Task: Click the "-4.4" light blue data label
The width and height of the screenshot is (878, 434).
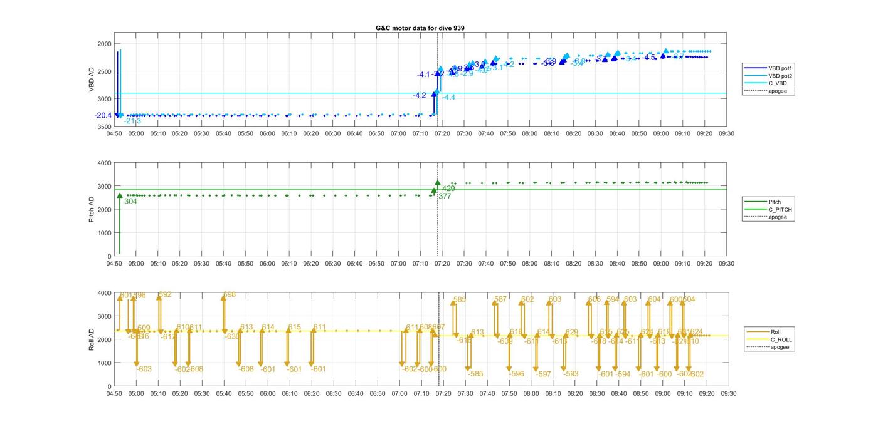Action: coord(449,98)
